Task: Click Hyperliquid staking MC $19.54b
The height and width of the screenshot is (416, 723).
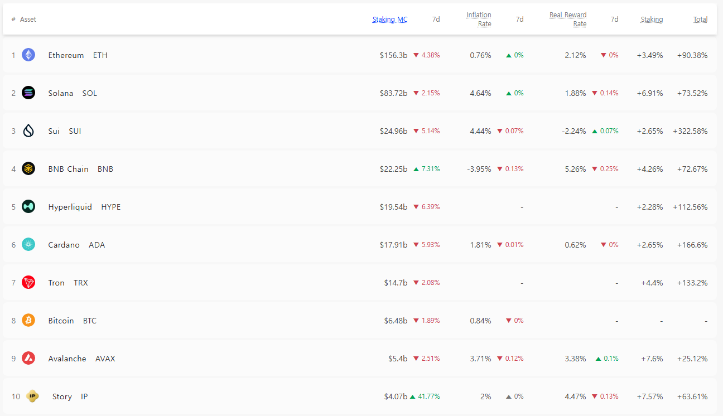Action: coord(394,207)
